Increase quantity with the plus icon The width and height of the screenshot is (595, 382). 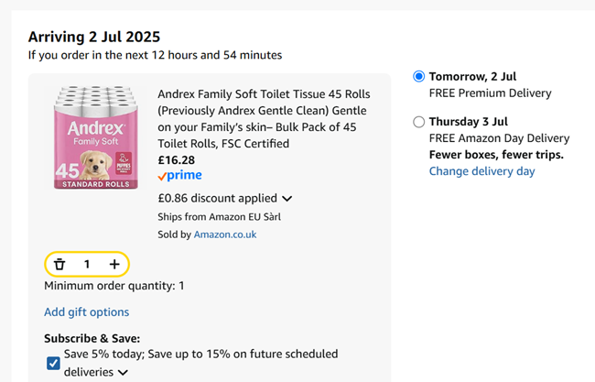(x=114, y=265)
